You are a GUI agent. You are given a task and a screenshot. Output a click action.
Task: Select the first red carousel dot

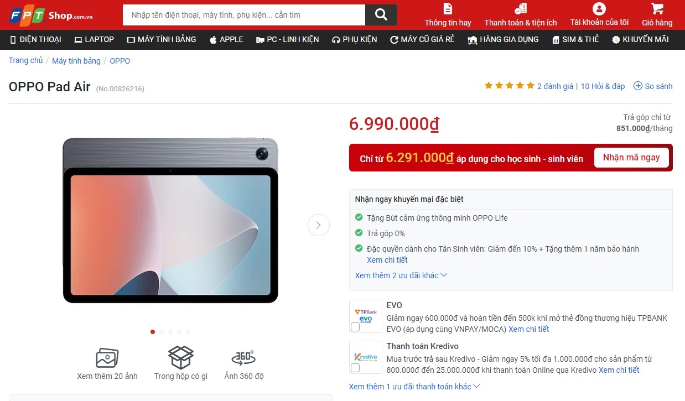(153, 332)
